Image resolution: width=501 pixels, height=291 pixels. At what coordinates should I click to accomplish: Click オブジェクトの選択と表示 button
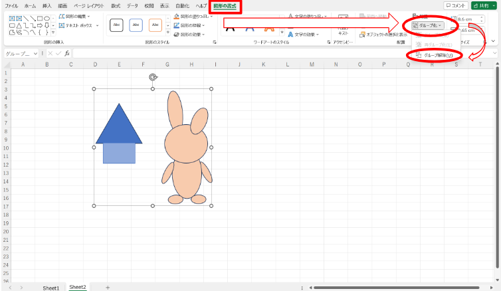384,35
